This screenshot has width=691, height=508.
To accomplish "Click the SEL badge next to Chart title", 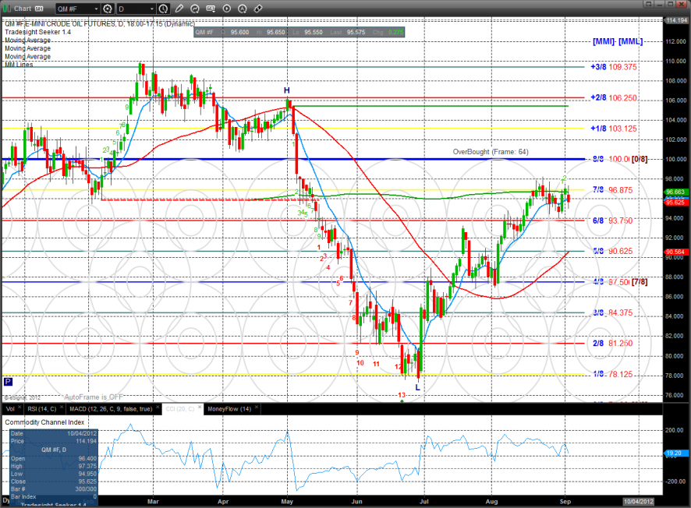I will (37, 9).
